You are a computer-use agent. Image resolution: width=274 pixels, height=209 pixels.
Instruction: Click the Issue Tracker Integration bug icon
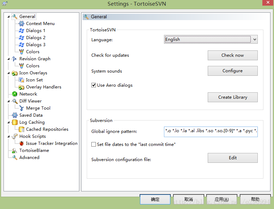point(22,143)
